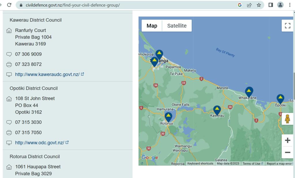Viewport: 295px width, 178px height.
Task: Select the Map view type
Action: pyautogui.click(x=152, y=26)
